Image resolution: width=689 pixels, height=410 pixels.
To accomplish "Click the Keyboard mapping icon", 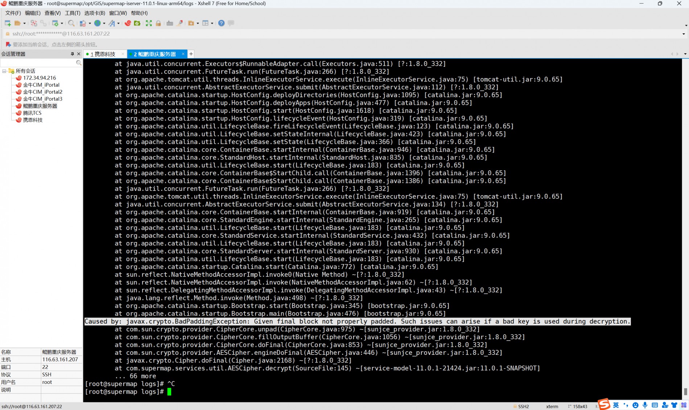I will 170,23.
